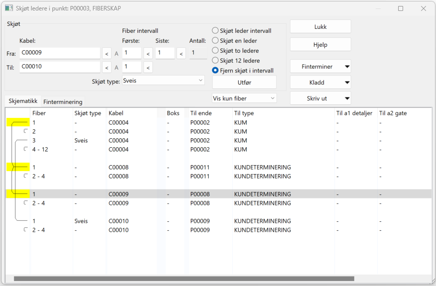Click the Utfør button
The width and height of the screenshot is (436, 286).
(244, 83)
